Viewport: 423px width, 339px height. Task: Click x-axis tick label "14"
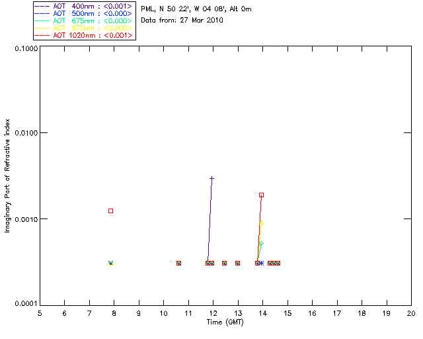(x=263, y=313)
